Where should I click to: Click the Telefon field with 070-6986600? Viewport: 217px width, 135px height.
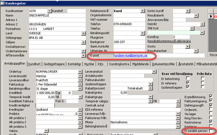[129, 24]
